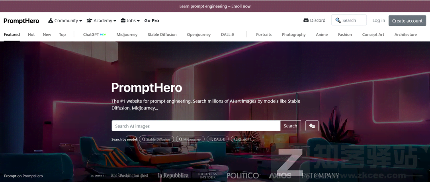
Task: Select the DALL-E model search chip
Action: click(217, 139)
